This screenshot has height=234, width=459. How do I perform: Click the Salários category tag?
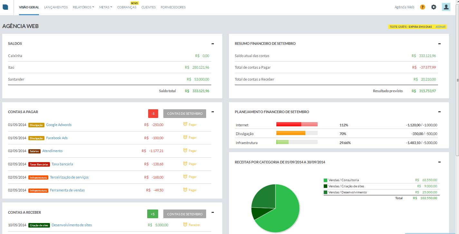(x=34, y=151)
